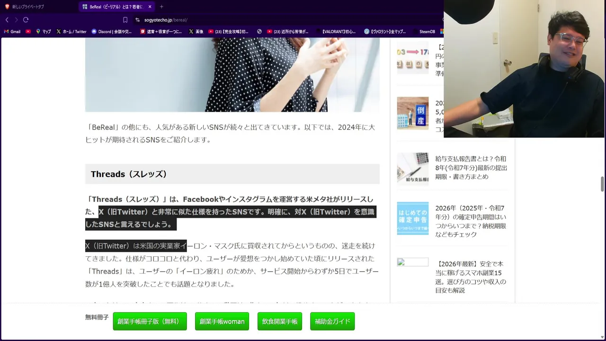Go back using the browser back arrow
This screenshot has height=341, width=606.
tap(7, 20)
